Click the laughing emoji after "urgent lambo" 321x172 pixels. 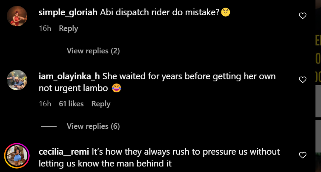coord(116,88)
